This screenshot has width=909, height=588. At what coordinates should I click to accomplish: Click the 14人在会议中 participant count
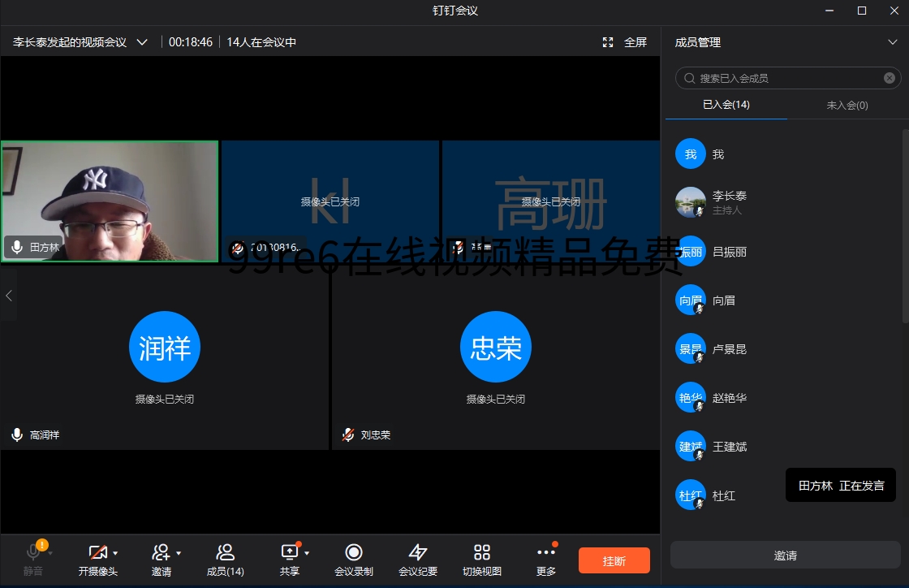pyautogui.click(x=261, y=42)
